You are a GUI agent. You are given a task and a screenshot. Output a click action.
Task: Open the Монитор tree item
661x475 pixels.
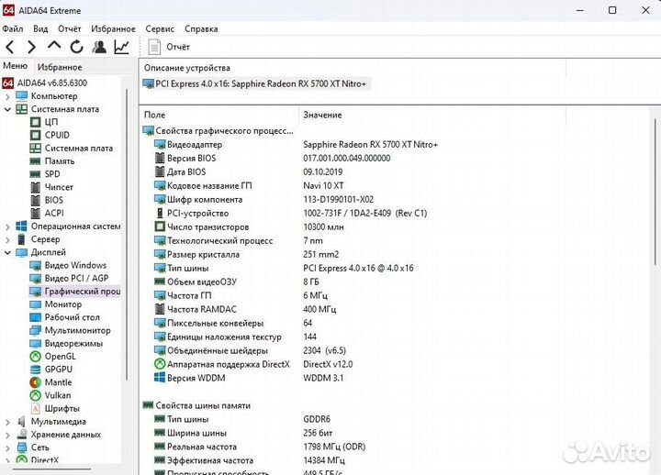56,304
